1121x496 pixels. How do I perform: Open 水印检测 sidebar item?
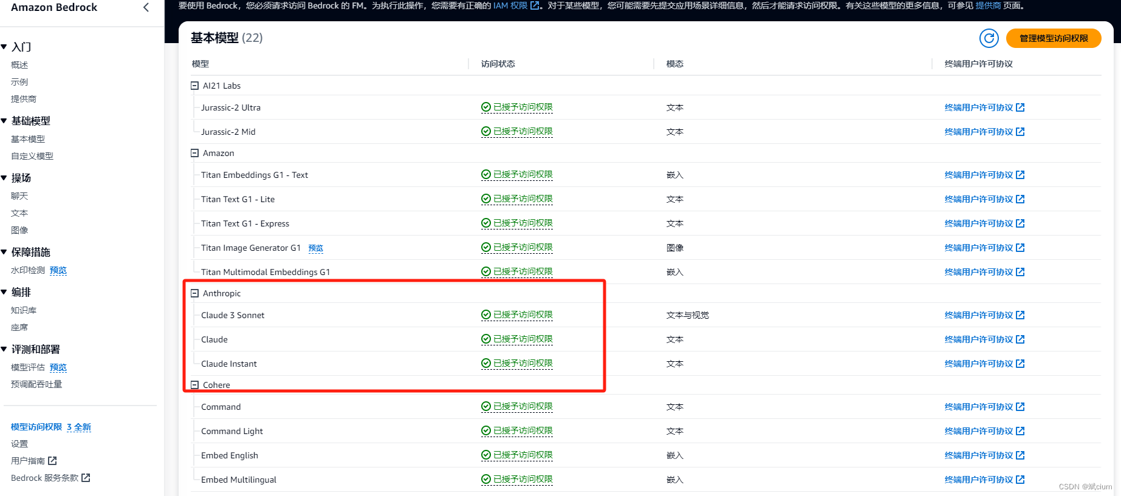pos(28,270)
